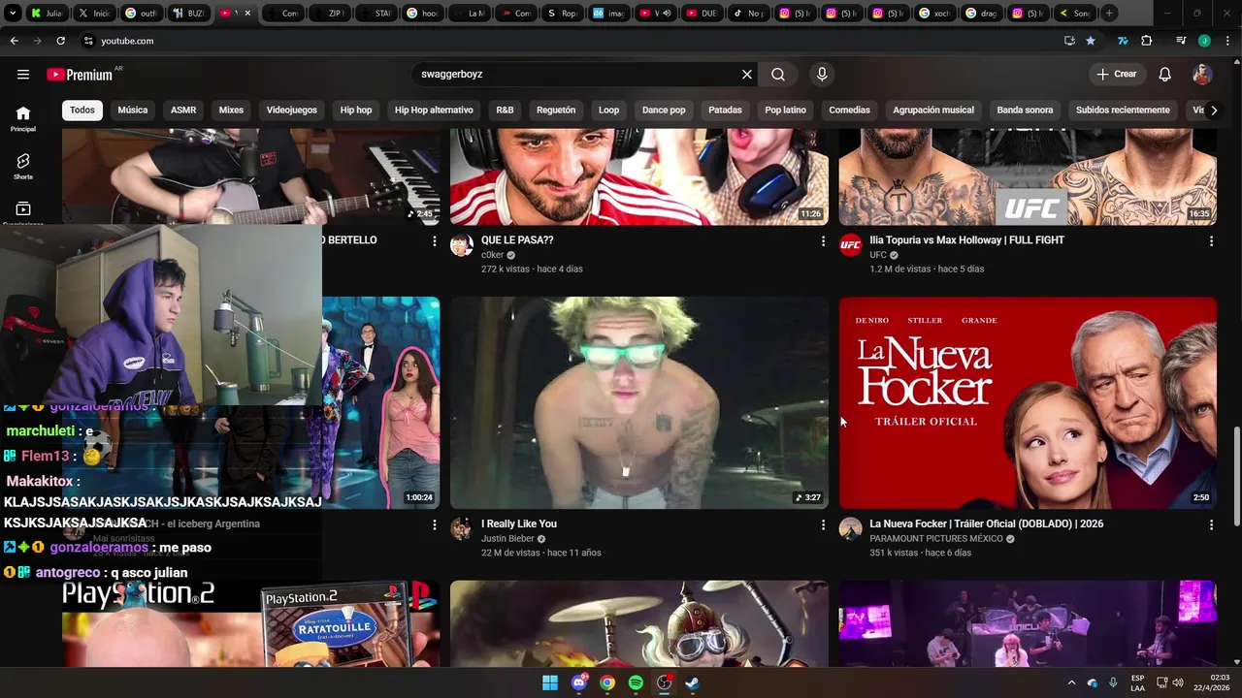1242x698 pixels.
Task: Go to the YouTube Premium home logo
Action: pos(80,75)
